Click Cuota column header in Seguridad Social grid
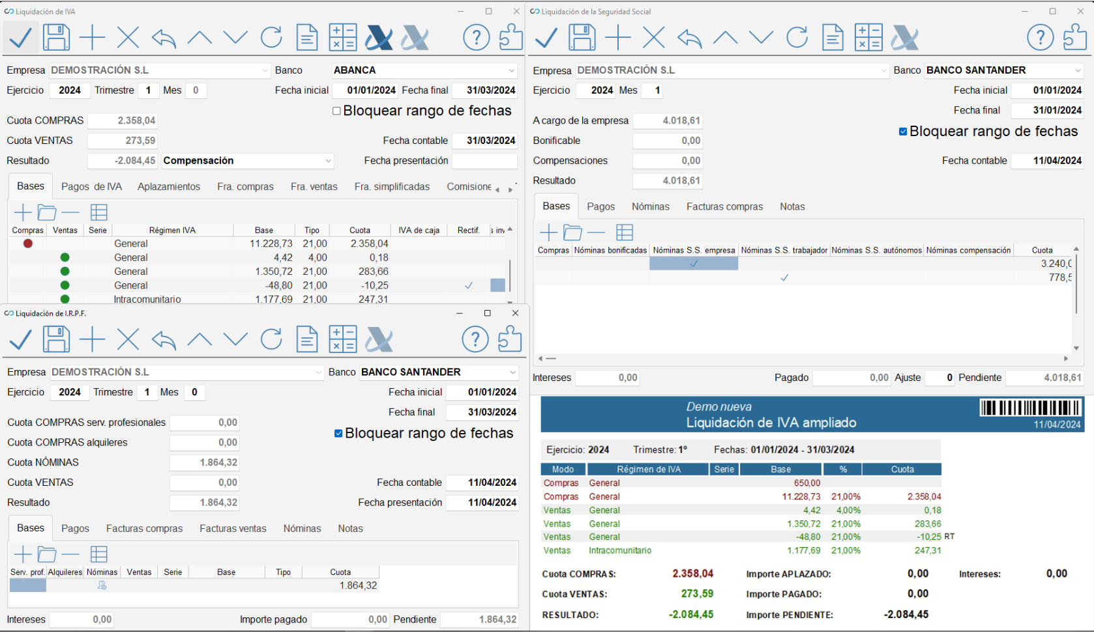The image size is (1094, 633). pyautogui.click(x=1042, y=251)
